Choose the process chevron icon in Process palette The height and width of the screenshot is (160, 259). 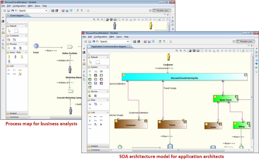tap(9, 48)
